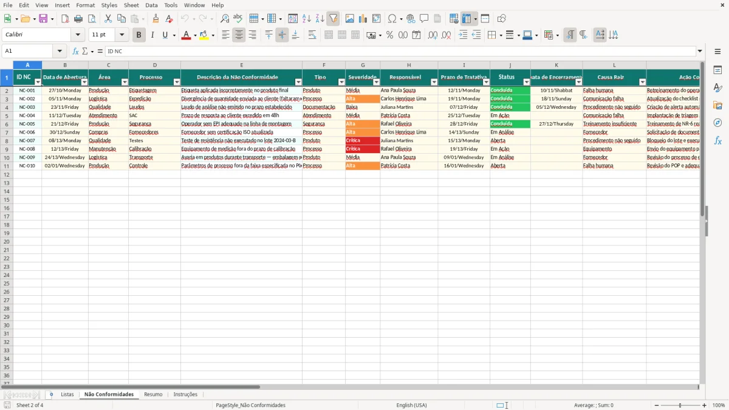This screenshot has width=729, height=410.
Task: Click the Cut scissors icon
Action: (108, 19)
